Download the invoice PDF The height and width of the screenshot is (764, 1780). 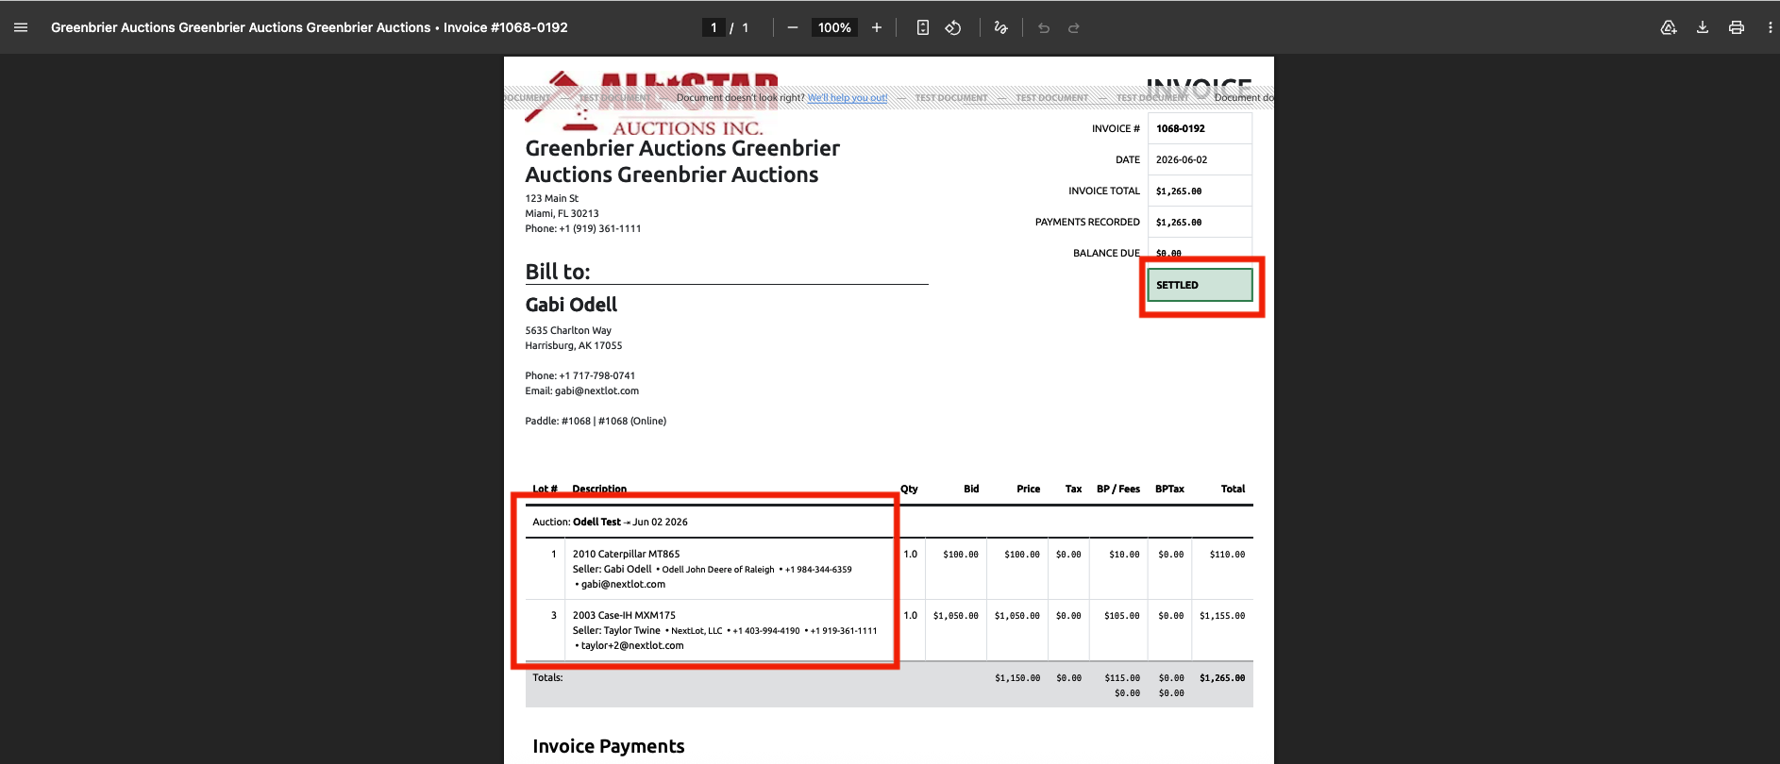[1703, 27]
